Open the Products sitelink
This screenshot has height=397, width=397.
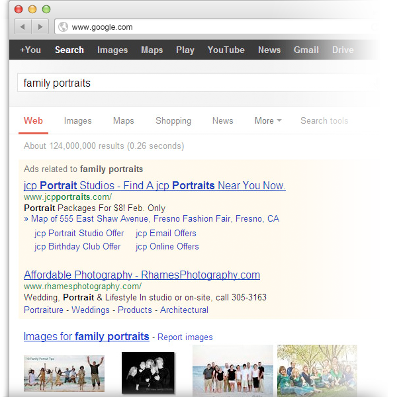tap(135, 310)
